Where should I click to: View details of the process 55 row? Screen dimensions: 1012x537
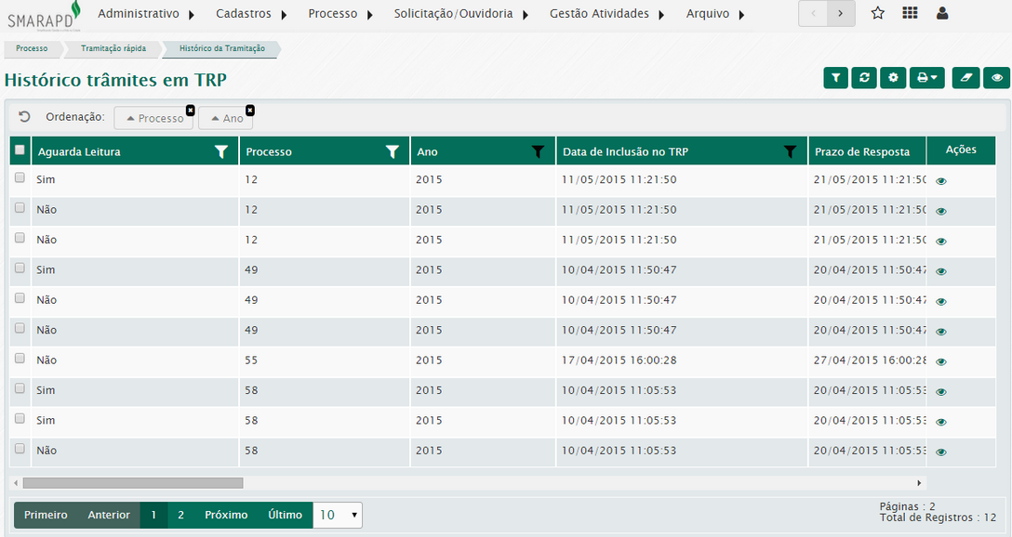pos(940,361)
